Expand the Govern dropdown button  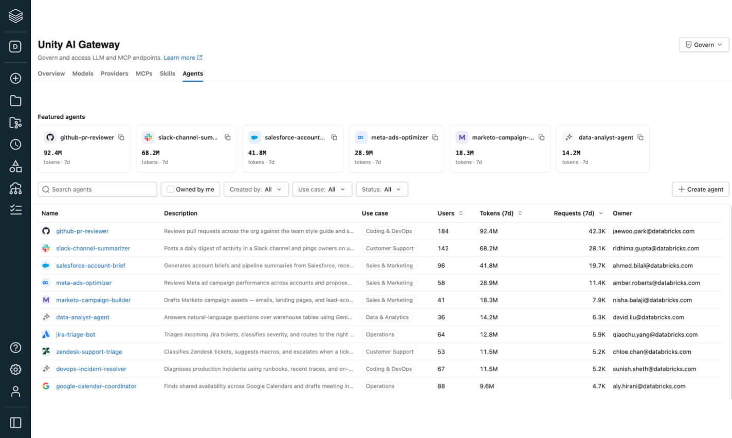coord(704,45)
